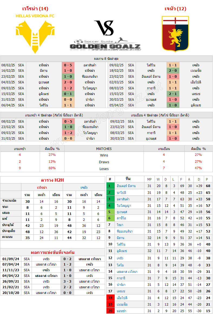This screenshot has width=213, height=314.
Task: Click the MP column header in standings
Action: pos(149,179)
